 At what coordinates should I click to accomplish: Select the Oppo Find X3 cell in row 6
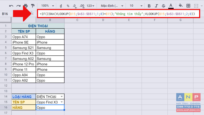[24, 53]
